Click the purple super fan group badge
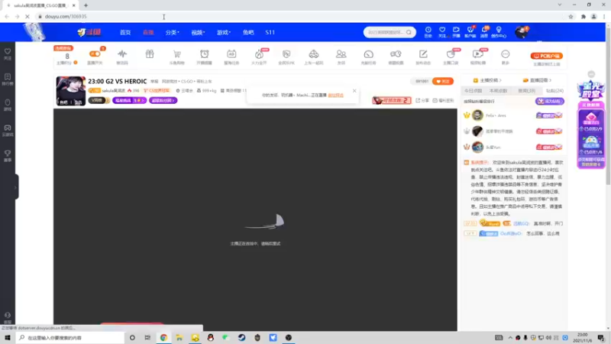The image size is (611, 344). point(163,100)
